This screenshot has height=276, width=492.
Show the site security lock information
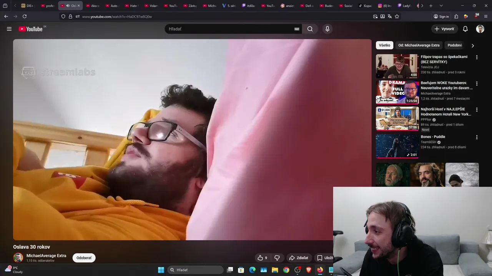point(70,16)
